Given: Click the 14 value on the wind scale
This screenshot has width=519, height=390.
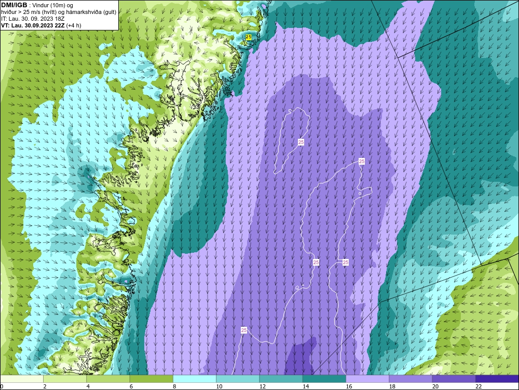Looking at the screenshot, I should (306, 386).
